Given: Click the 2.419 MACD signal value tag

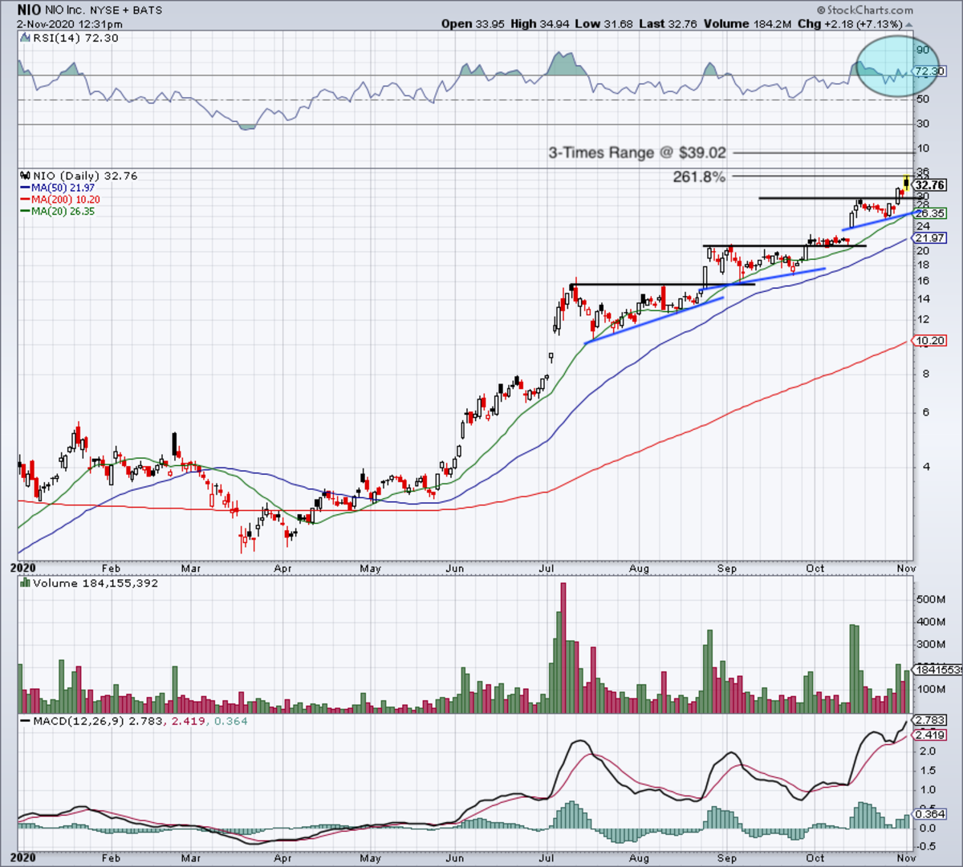Looking at the screenshot, I should (x=930, y=735).
